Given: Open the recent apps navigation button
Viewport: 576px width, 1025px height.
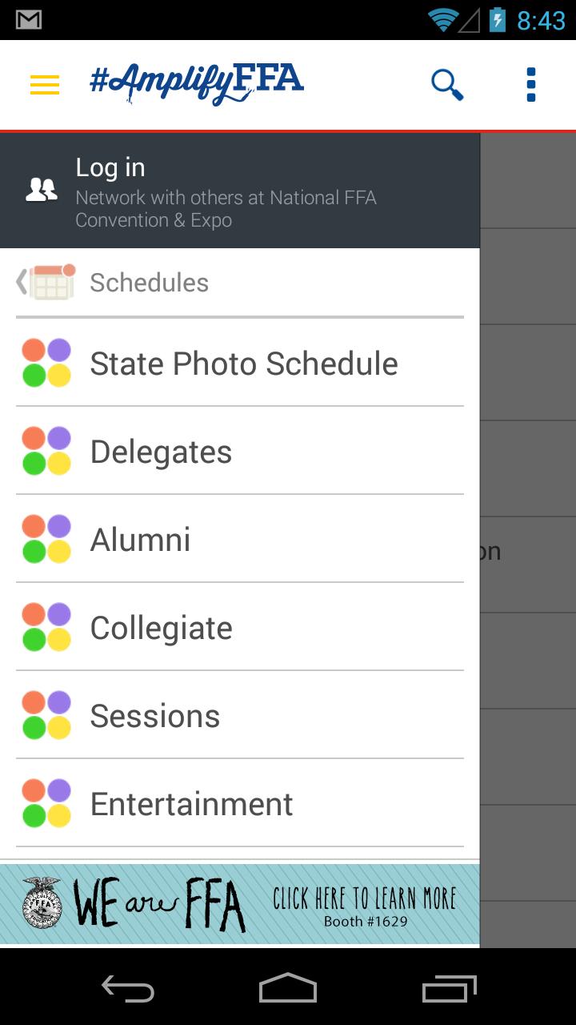Looking at the screenshot, I should point(449,990).
